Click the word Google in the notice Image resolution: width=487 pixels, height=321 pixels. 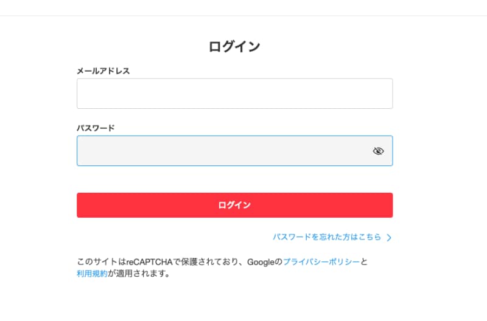(x=261, y=262)
